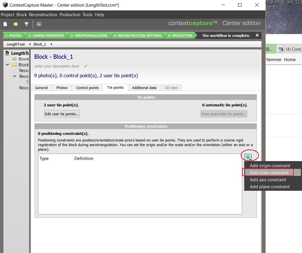Click the ContextCapture app icon in title bar

coord(5,5)
